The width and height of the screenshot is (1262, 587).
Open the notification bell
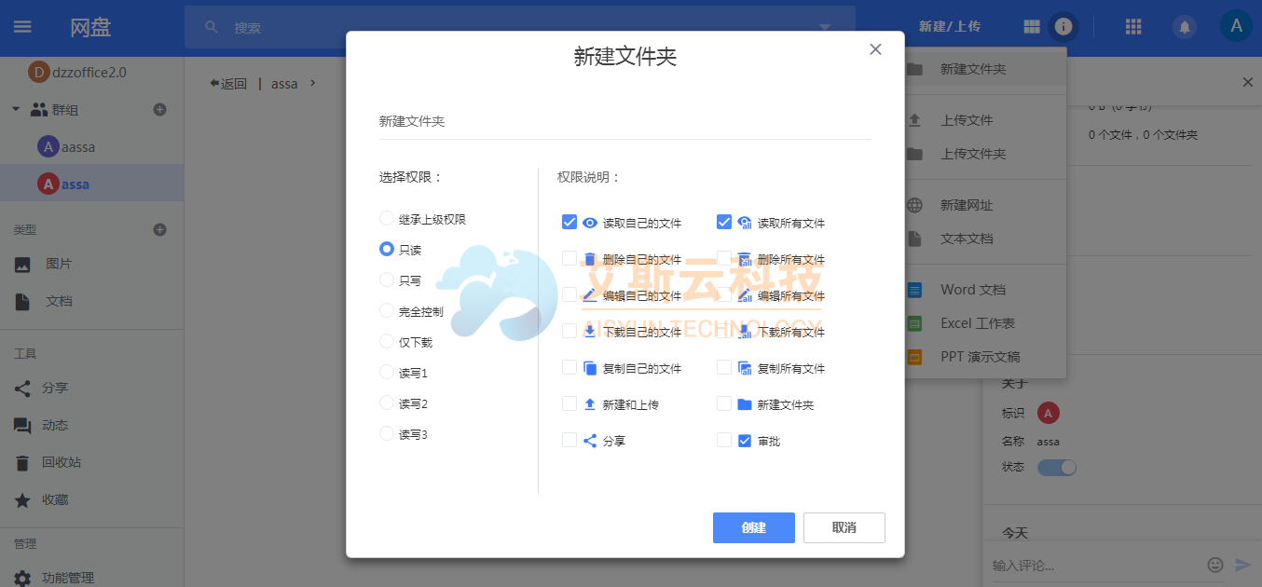tap(1184, 26)
